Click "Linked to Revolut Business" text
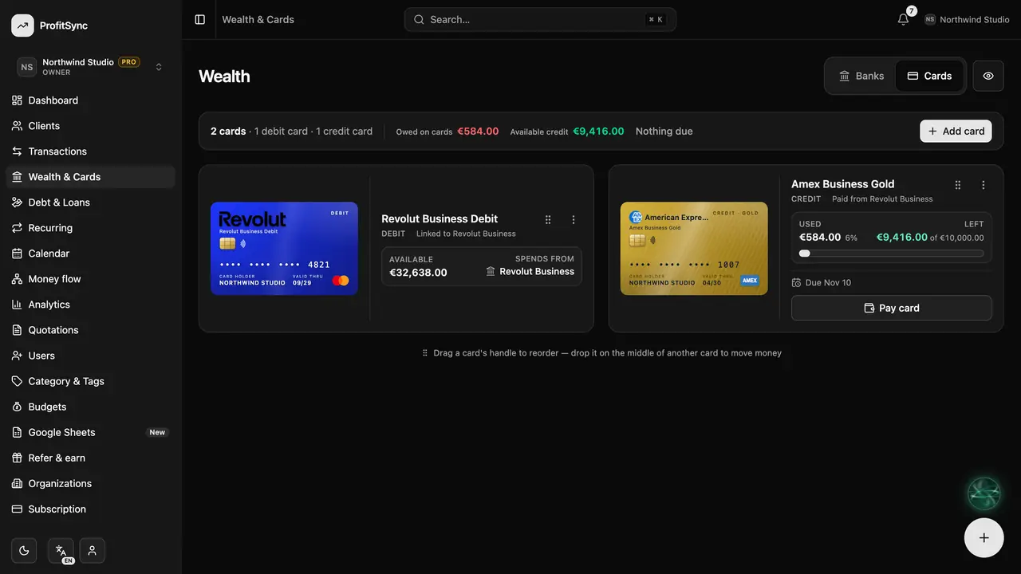This screenshot has width=1021, height=574. [x=466, y=234]
